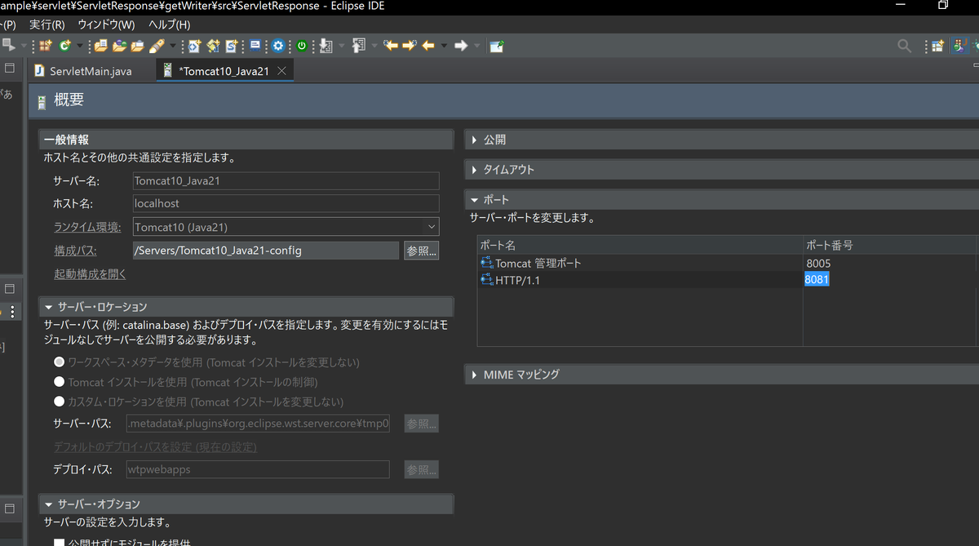Click the ホスト名 localhost field
The height and width of the screenshot is (546, 979).
[x=286, y=203]
